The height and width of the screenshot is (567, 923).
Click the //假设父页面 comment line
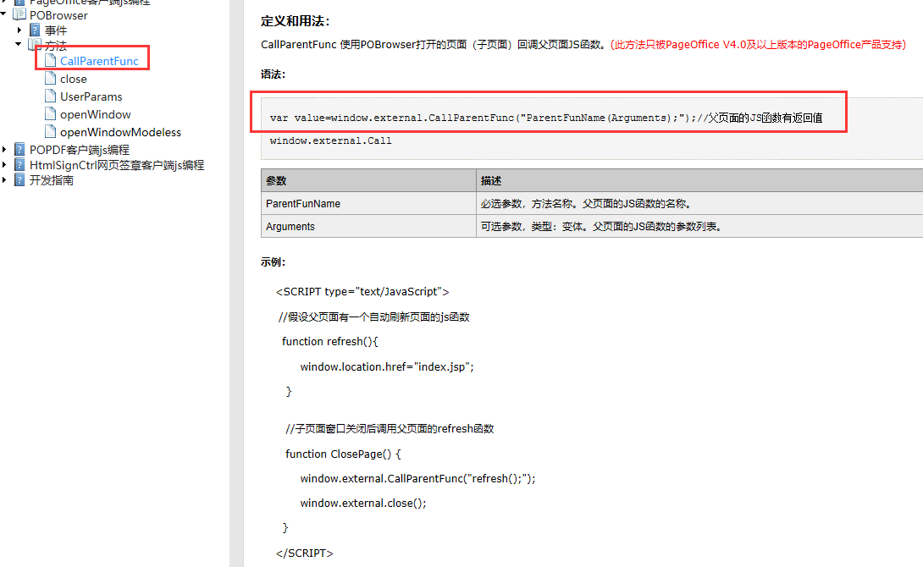coord(374,317)
